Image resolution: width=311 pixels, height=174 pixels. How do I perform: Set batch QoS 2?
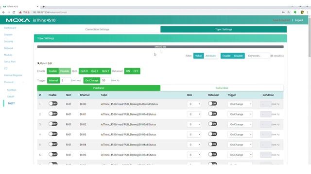coord(105,71)
